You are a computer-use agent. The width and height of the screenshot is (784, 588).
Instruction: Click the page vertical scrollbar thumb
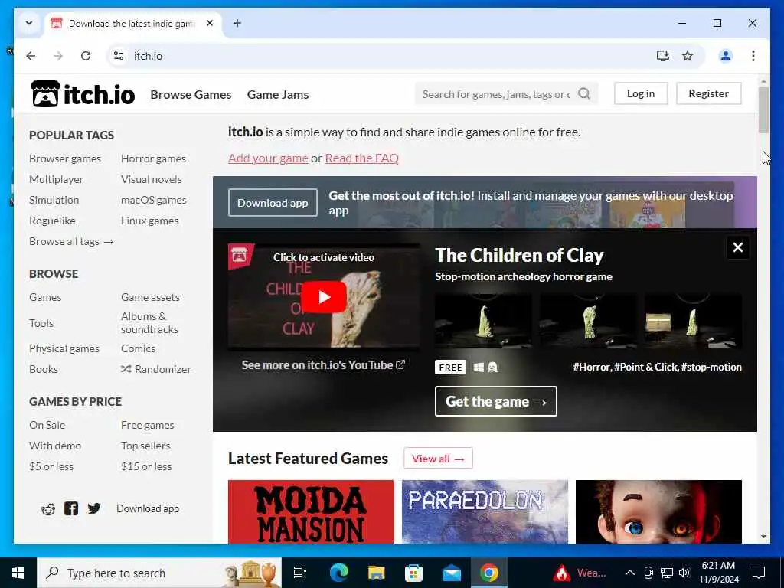763,110
